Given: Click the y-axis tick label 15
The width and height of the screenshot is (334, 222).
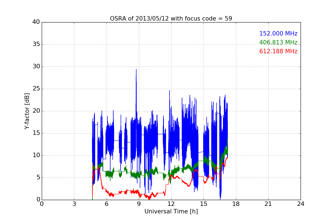Looking at the screenshot, I should pyautogui.click(x=36, y=133).
